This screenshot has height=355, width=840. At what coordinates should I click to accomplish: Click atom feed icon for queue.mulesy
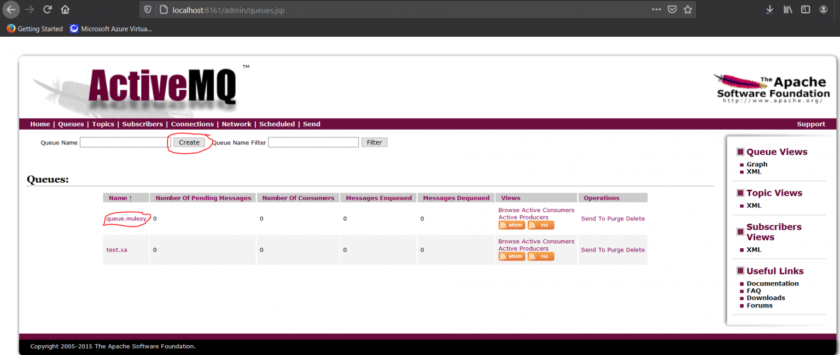[511, 225]
